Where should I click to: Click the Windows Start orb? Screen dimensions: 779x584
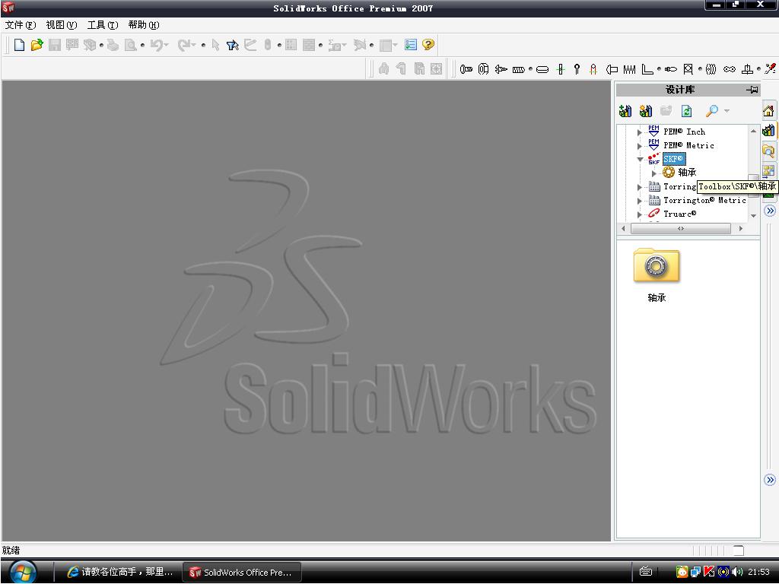pos(22,572)
